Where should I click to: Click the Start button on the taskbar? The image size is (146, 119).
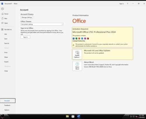3,116
